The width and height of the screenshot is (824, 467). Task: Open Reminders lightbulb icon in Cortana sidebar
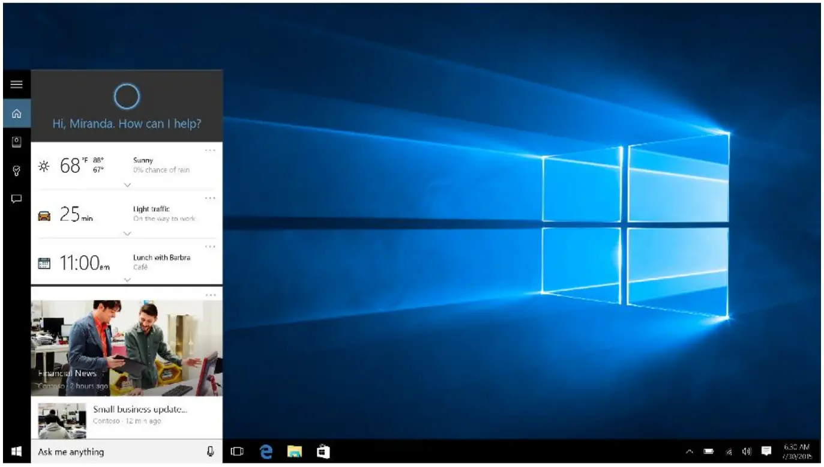click(17, 170)
